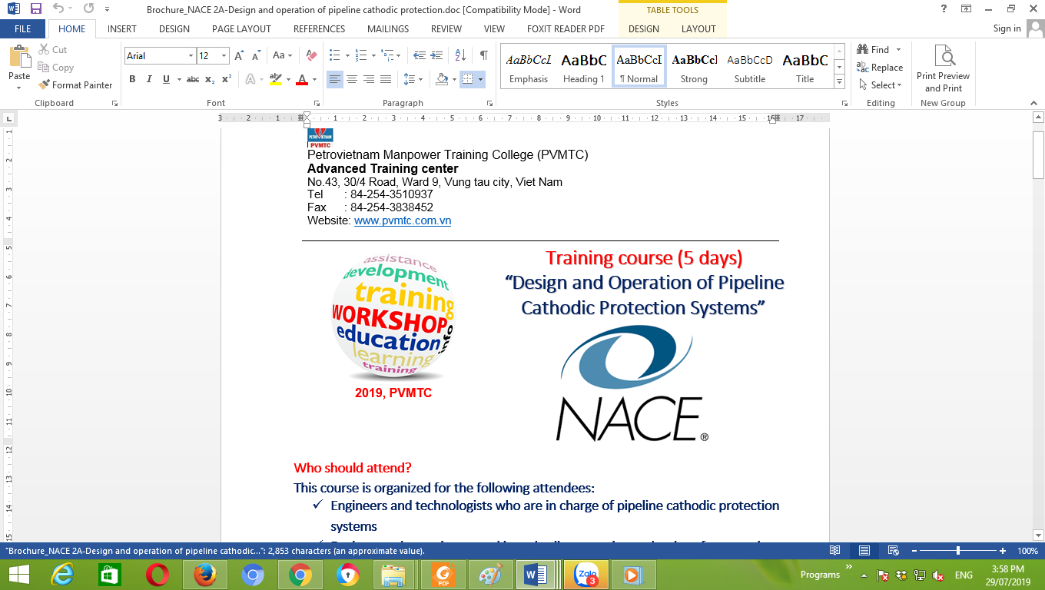Click the Undo arrow
Viewport: 1045px width, 590px height.
[58, 10]
